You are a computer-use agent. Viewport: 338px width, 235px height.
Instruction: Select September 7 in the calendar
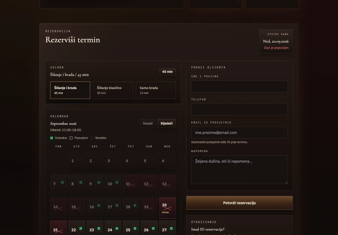(59, 185)
